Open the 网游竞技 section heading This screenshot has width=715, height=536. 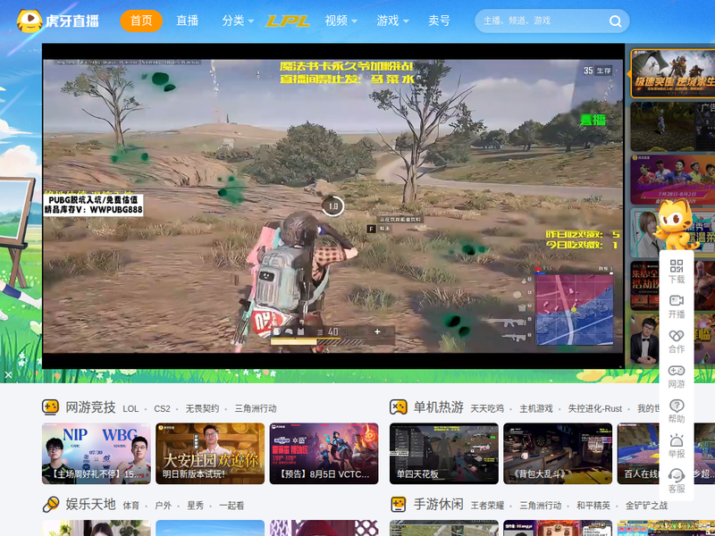click(90, 407)
